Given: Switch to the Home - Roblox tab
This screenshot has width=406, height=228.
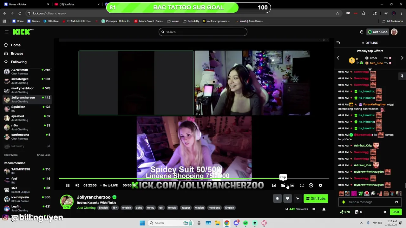Looking at the screenshot, I should [x=26, y=4].
